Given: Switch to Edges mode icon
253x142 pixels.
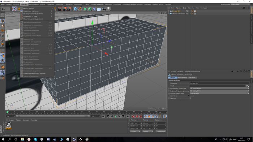Looking at the screenshot, I should coord(3,40).
